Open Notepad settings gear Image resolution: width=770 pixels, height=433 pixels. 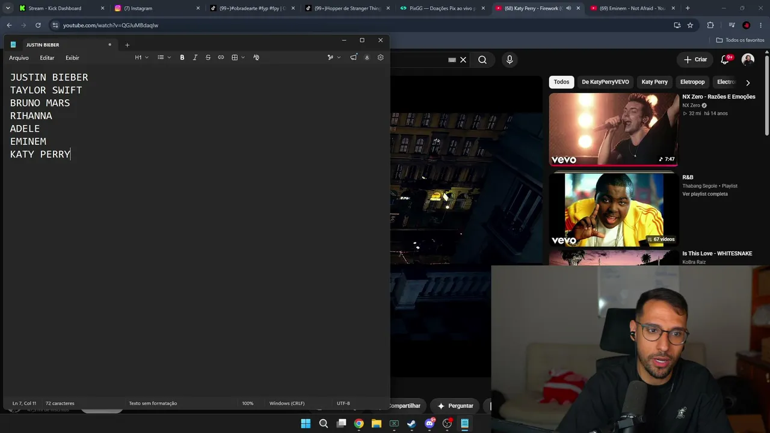coord(380,58)
